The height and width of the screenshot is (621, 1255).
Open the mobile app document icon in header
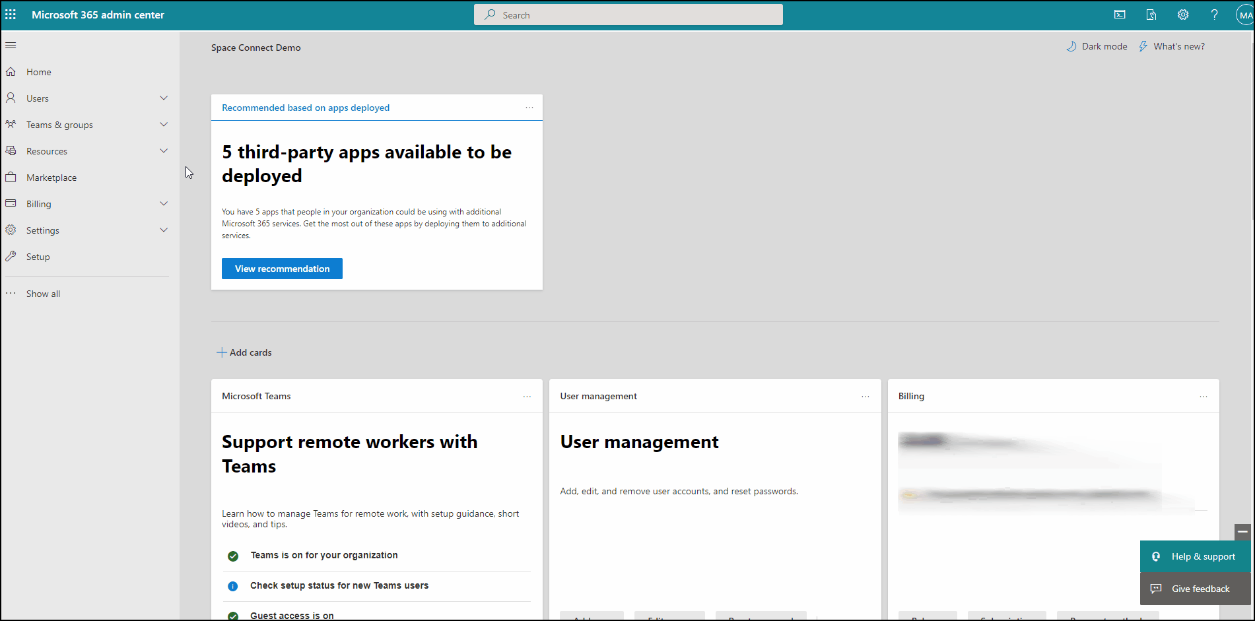[x=1151, y=15]
